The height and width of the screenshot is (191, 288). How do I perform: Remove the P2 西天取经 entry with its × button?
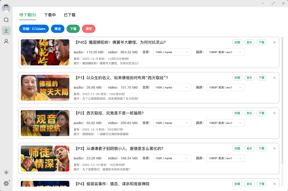pos(274,113)
